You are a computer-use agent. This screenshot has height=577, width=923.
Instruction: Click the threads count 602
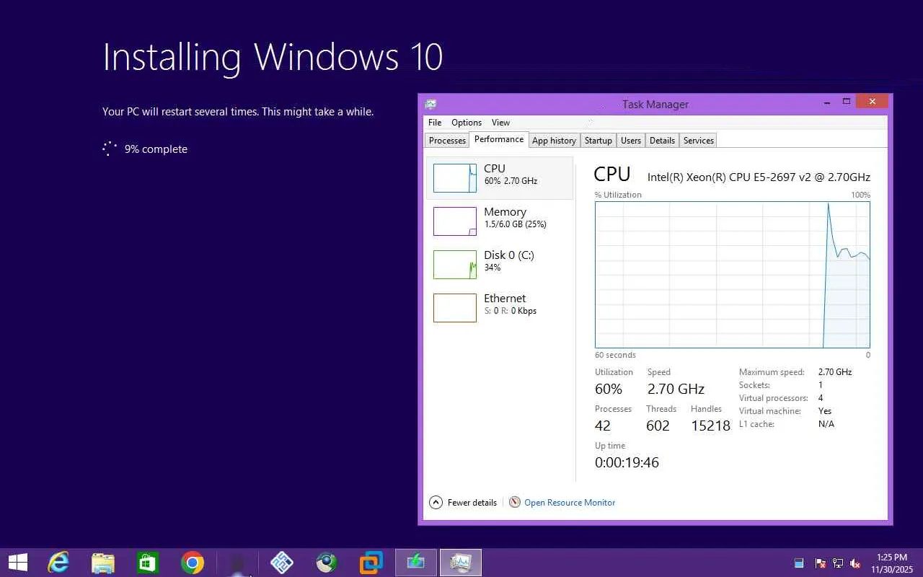tap(658, 426)
